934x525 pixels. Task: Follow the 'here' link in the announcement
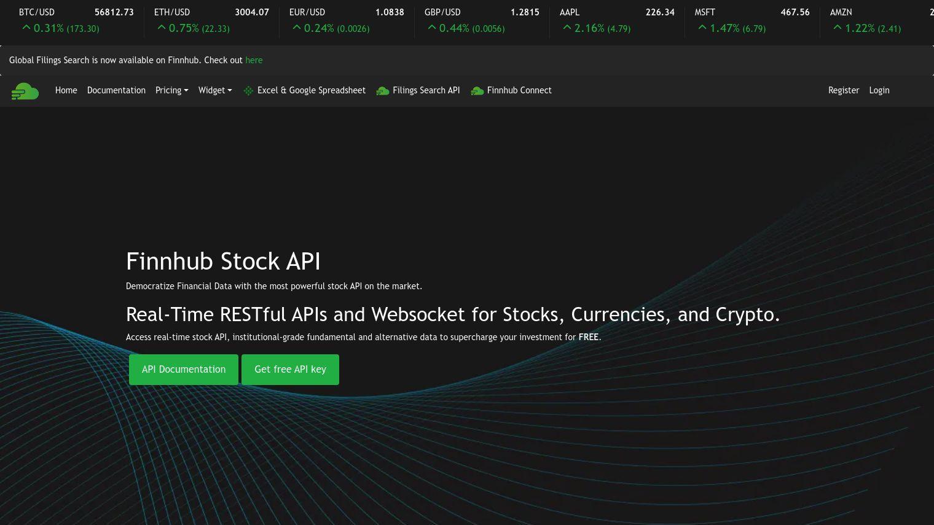coord(254,60)
